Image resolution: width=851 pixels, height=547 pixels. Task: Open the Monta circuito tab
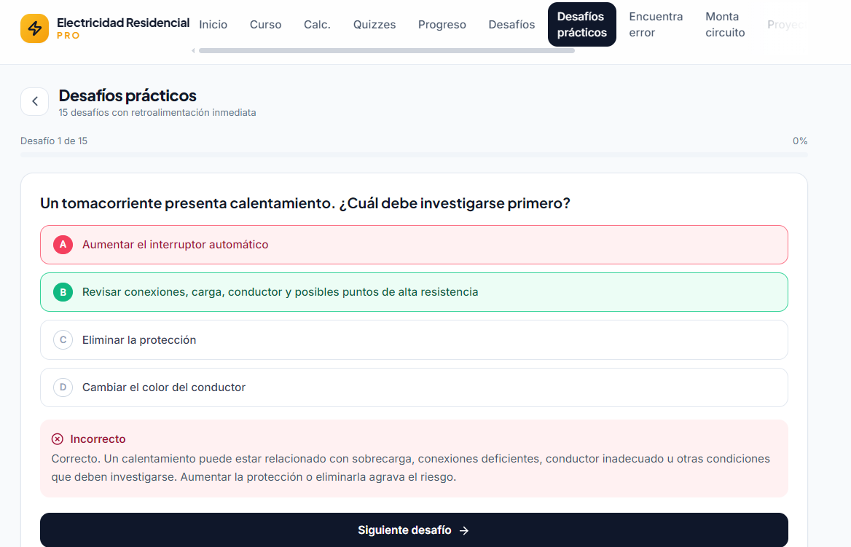[725, 25]
